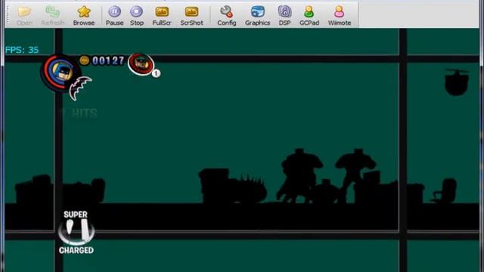Click the gold stud coin icon

coord(84,60)
